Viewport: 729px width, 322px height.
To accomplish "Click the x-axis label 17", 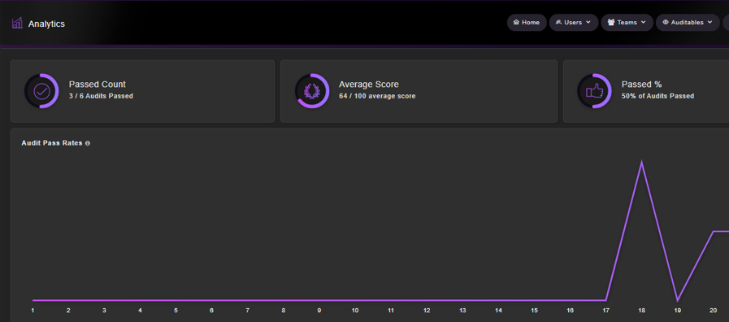I will point(605,311).
